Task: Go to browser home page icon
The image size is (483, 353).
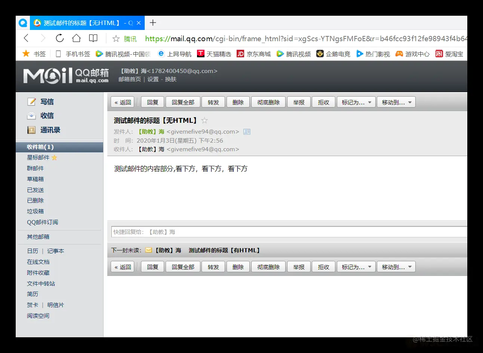Action: point(76,38)
